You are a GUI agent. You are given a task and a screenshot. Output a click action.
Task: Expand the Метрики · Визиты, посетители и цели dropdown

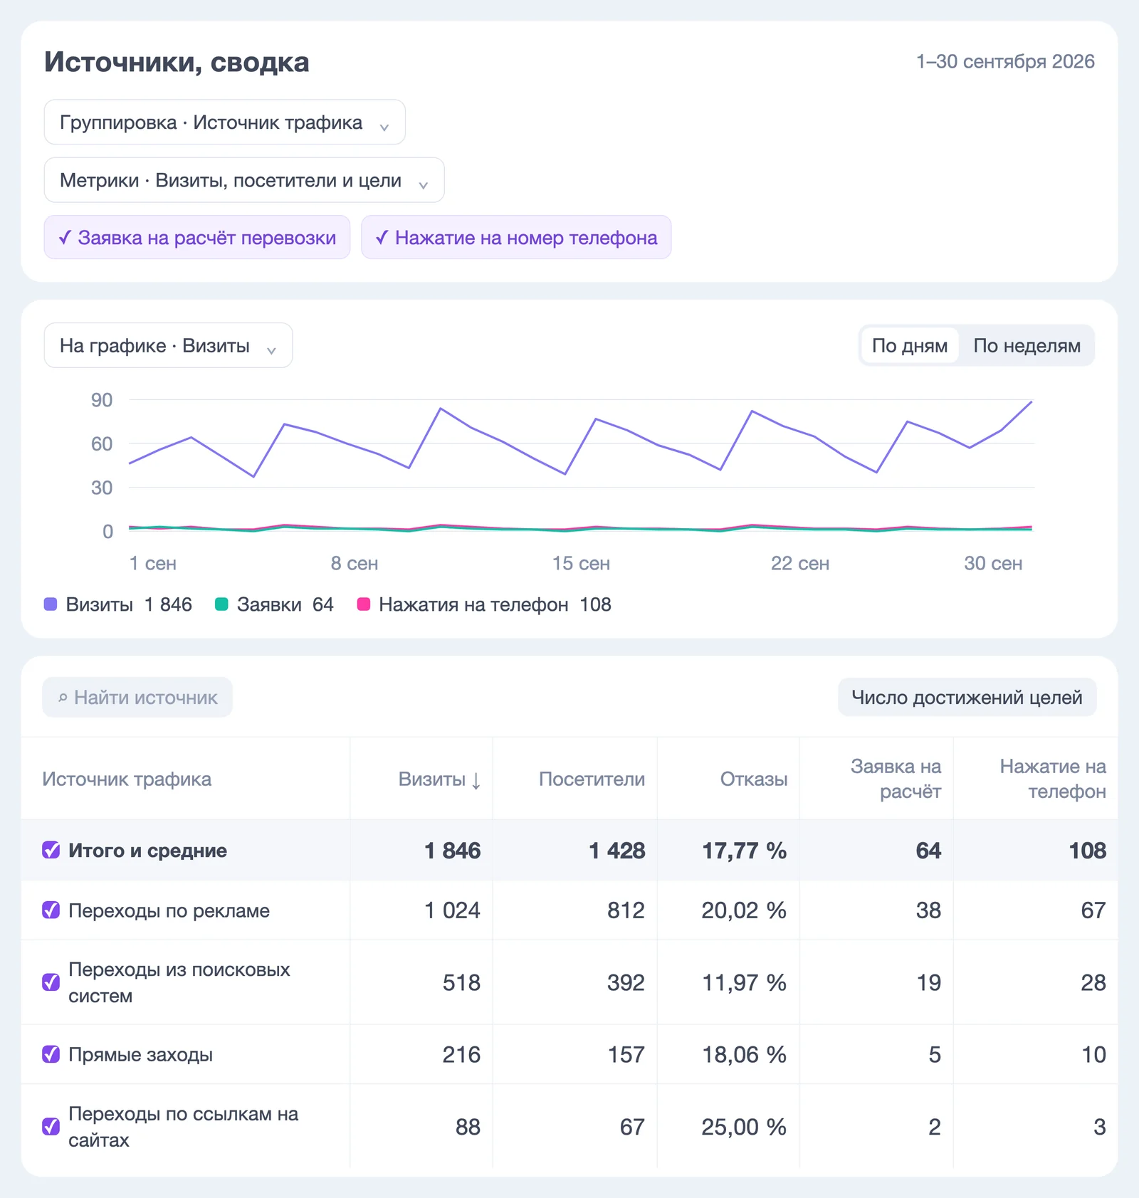(244, 180)
